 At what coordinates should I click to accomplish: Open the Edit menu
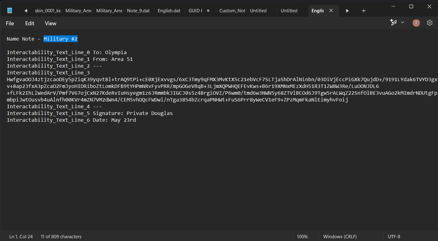[x=30, y=23]
